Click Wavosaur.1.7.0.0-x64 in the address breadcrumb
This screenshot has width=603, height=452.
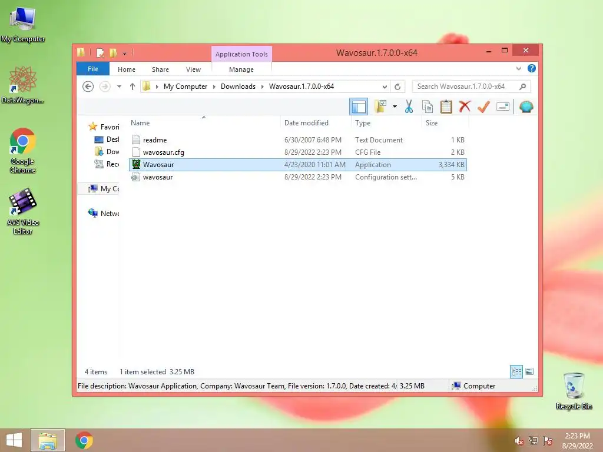tap(301, 87)
